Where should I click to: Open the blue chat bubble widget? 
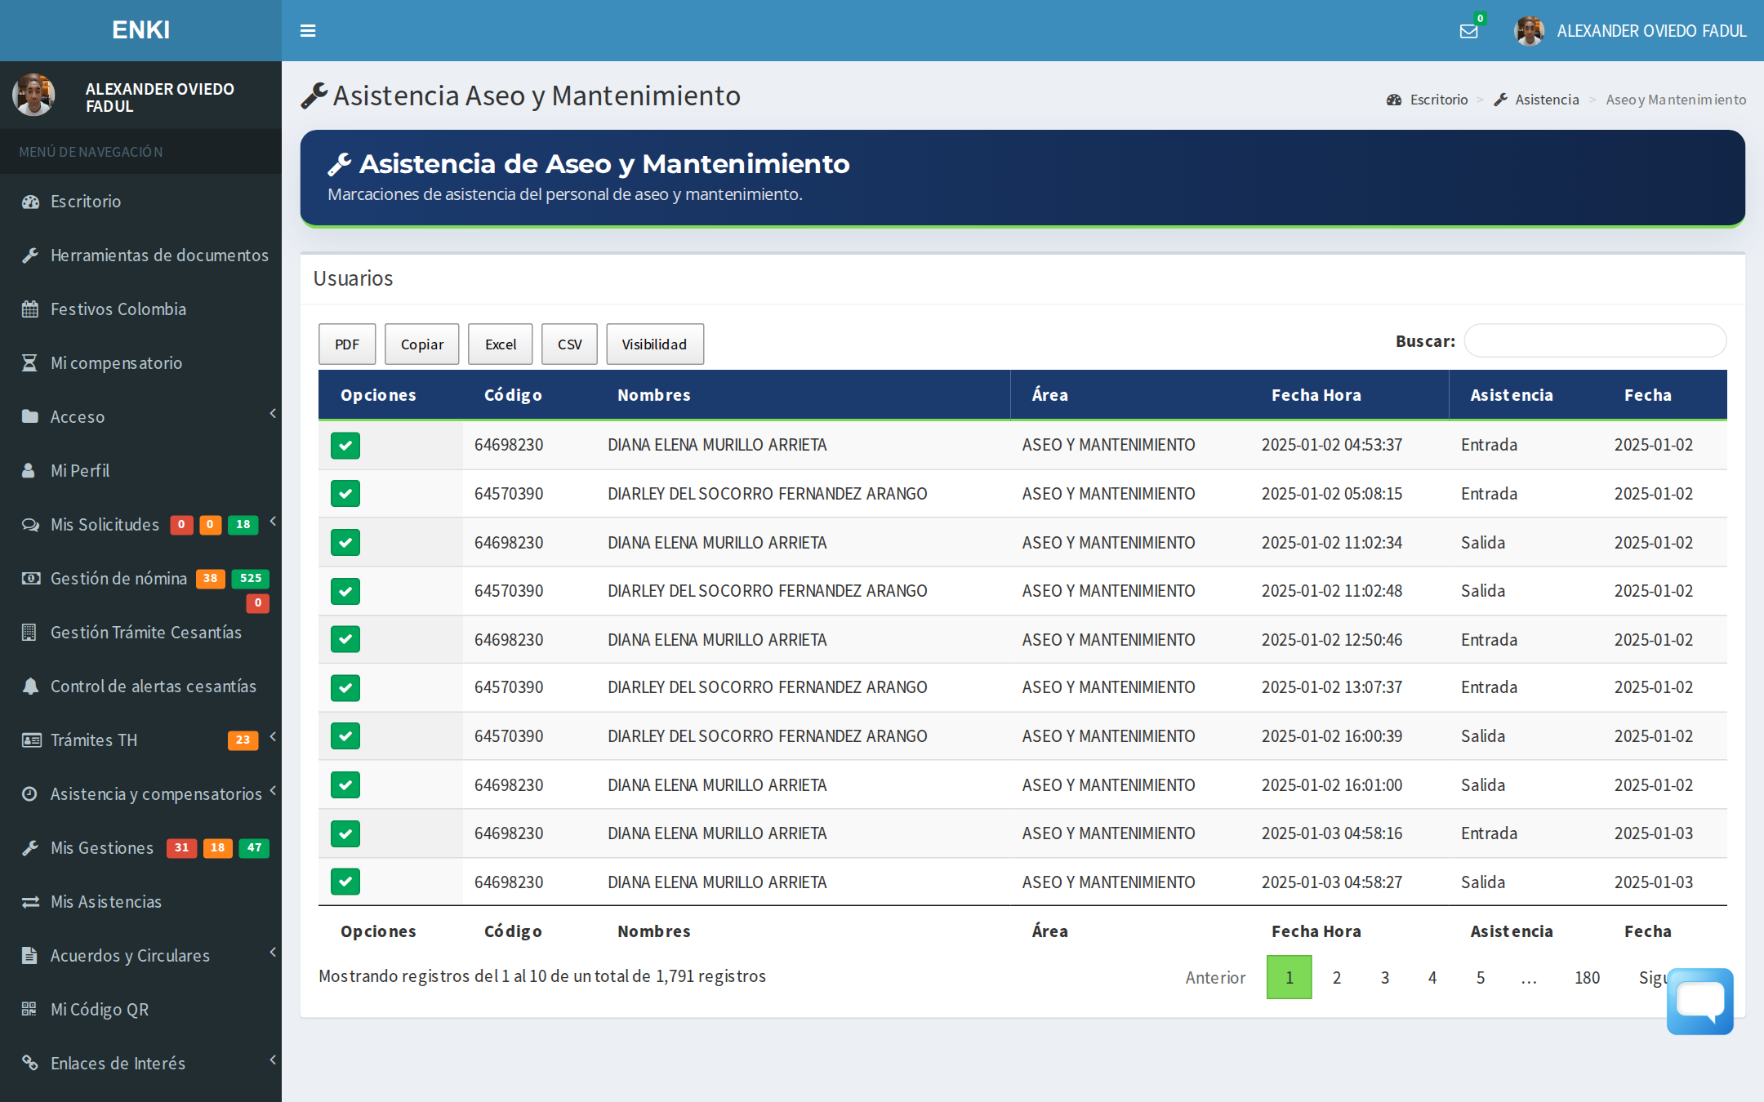point(1699,1001)
